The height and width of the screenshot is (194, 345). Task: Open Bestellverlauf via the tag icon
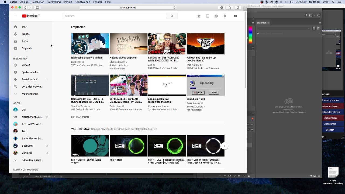pos(15,79)
